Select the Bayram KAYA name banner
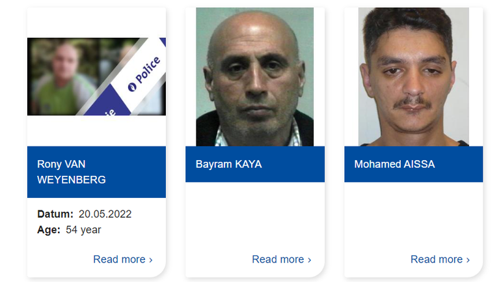 pos(255,164)
